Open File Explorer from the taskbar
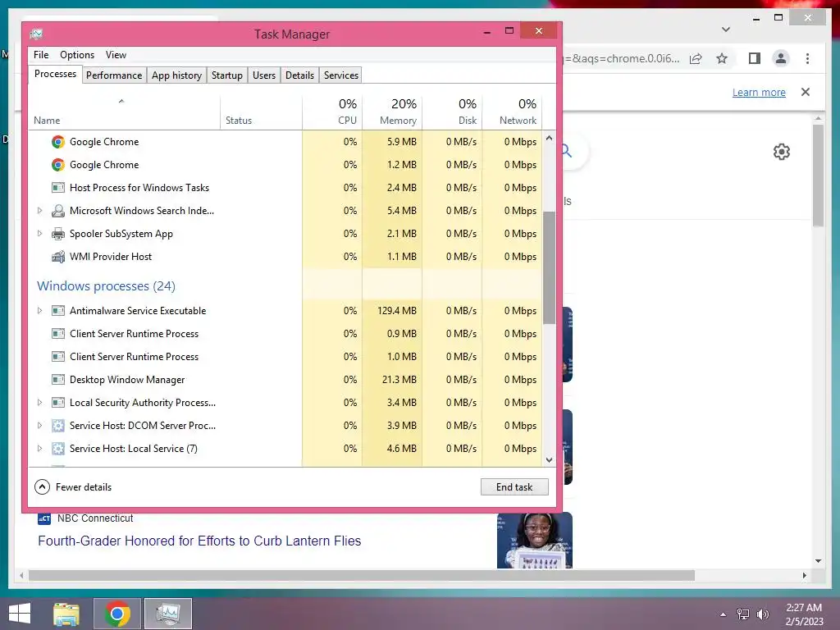Screen dimensions: 840x630 coord(66,614)
